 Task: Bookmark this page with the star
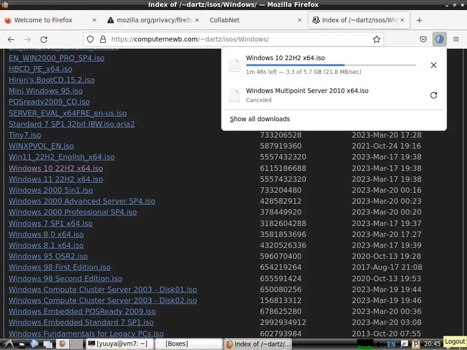[x=376, y=39]
